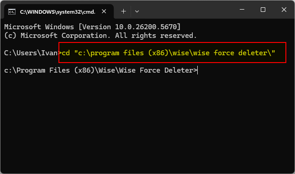Select the C:\WINDOWS\system32\cmd. tab
The image size is (295, 174).
pyautogui.click(x=58, y=11)
